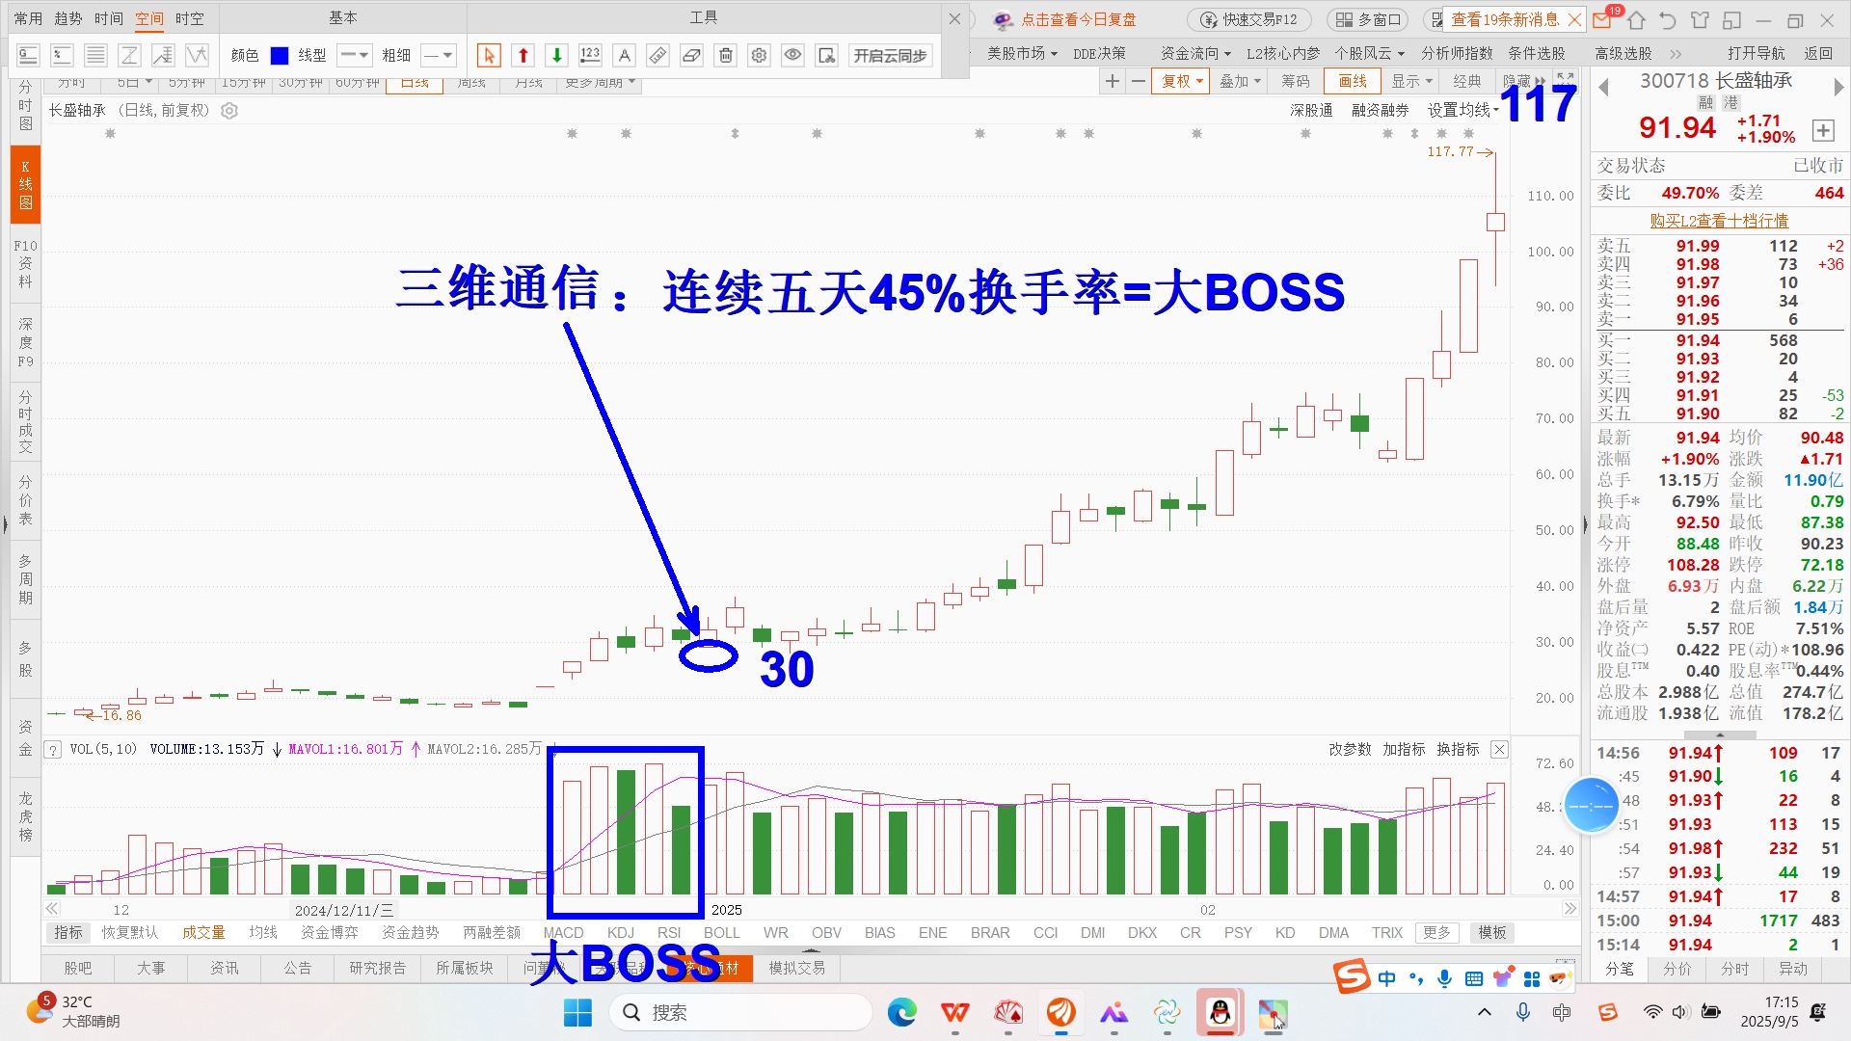The image size is (1851, 1041).
Task: Go to next stock with right arrow
Action: (1838, 87)
